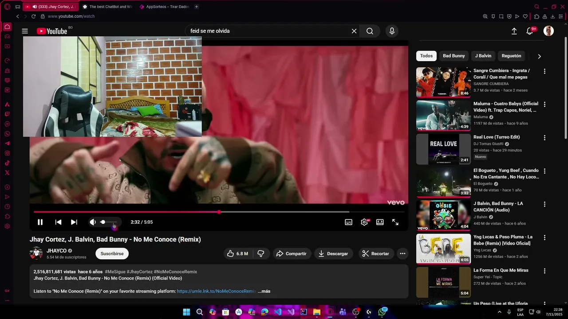Go to the YouTube home logo
Screen dimensions: 568x319
click(52, 31)
